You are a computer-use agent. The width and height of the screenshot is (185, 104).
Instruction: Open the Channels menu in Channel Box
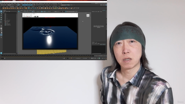pyautogui.click(x=93, y=12)
